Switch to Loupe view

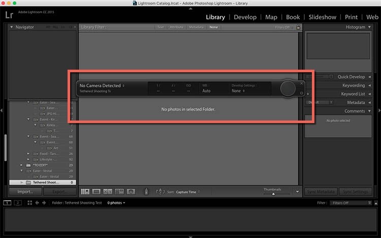(x=96, y=192)
